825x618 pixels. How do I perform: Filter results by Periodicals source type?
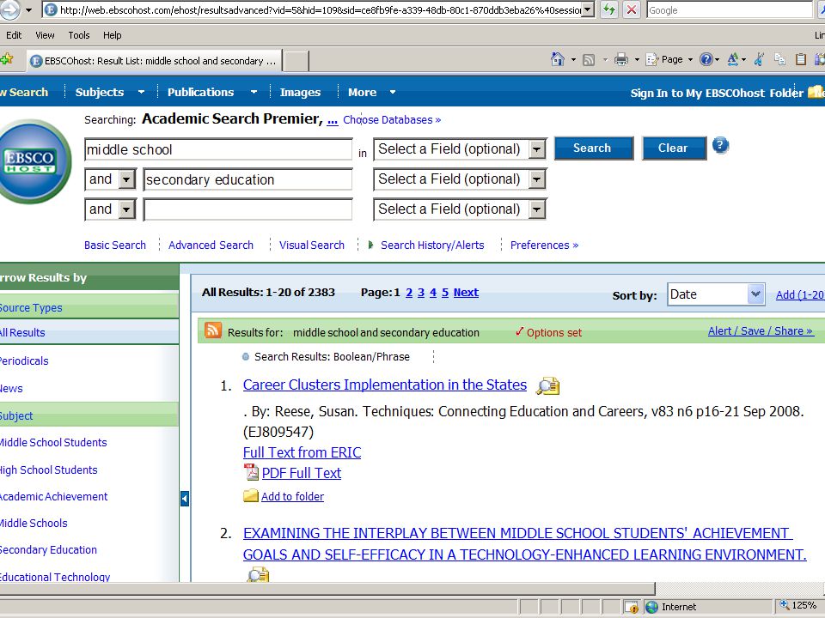coord(24,361)
